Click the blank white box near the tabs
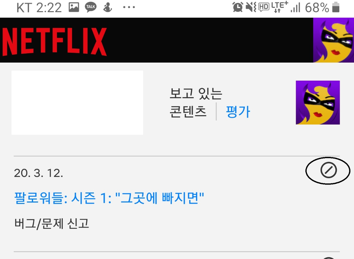354x259 pixels. pyautogui.click(x=77, y=102)
